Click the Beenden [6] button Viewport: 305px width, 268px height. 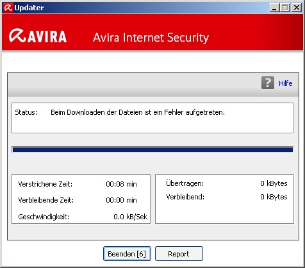(x=127, y=254)
